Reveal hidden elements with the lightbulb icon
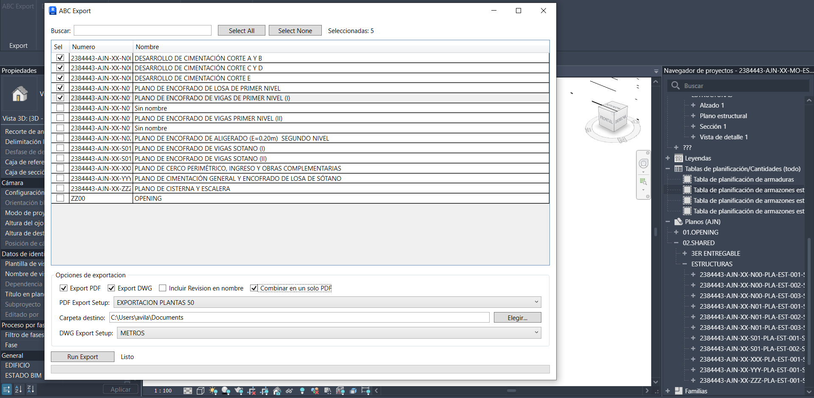This screenshot has height=398, width=814. tap(302, 390)
